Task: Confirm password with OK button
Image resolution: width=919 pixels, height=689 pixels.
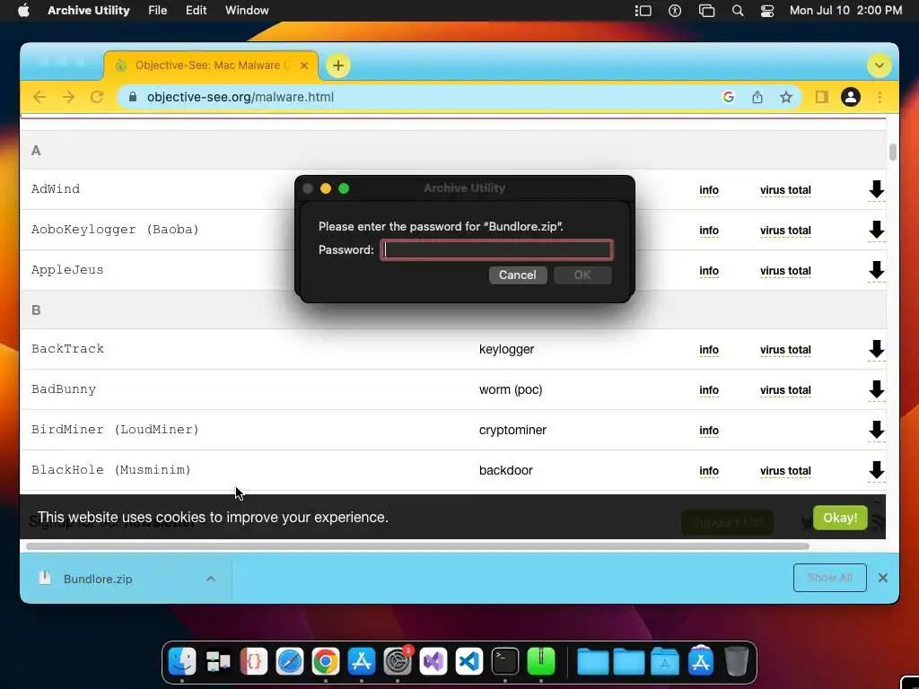Action: [x=582, y=275]
